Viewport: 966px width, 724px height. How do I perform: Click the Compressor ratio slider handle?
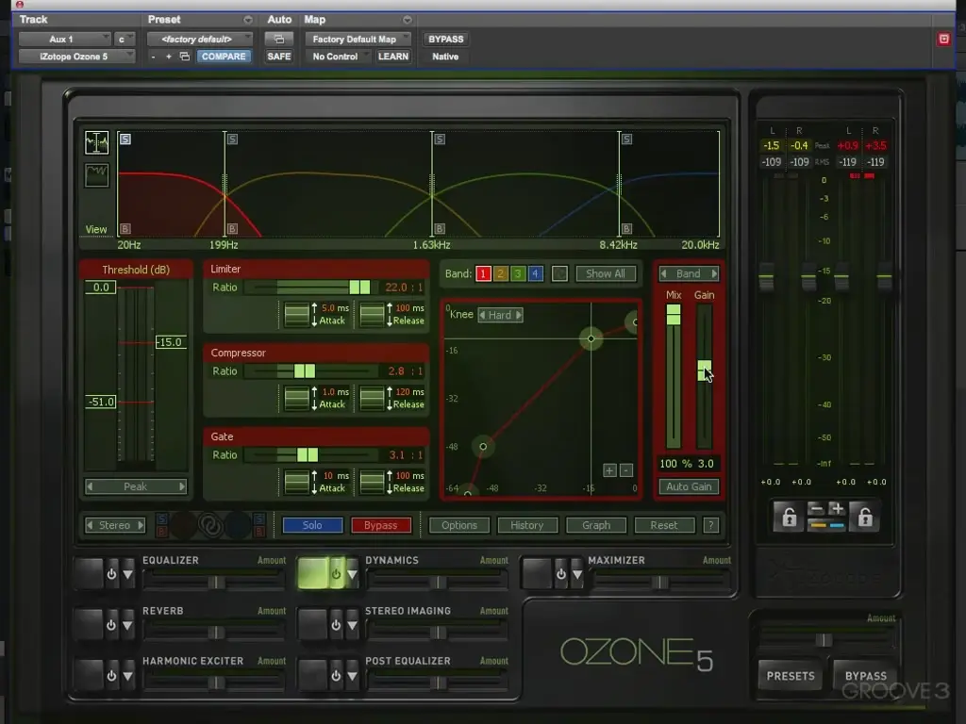coord(305,371)
